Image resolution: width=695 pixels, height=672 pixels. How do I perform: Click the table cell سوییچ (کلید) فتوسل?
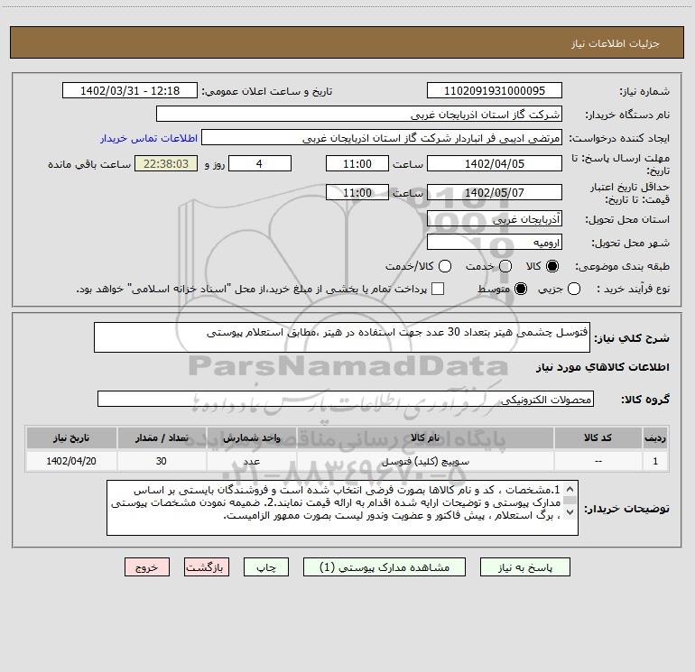tap(425, 461)
